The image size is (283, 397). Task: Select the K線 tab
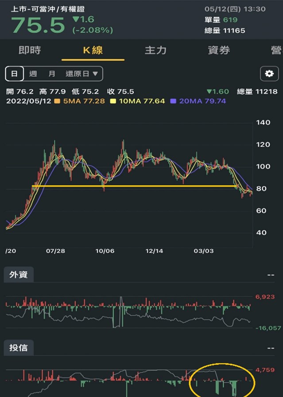point(93,50)
